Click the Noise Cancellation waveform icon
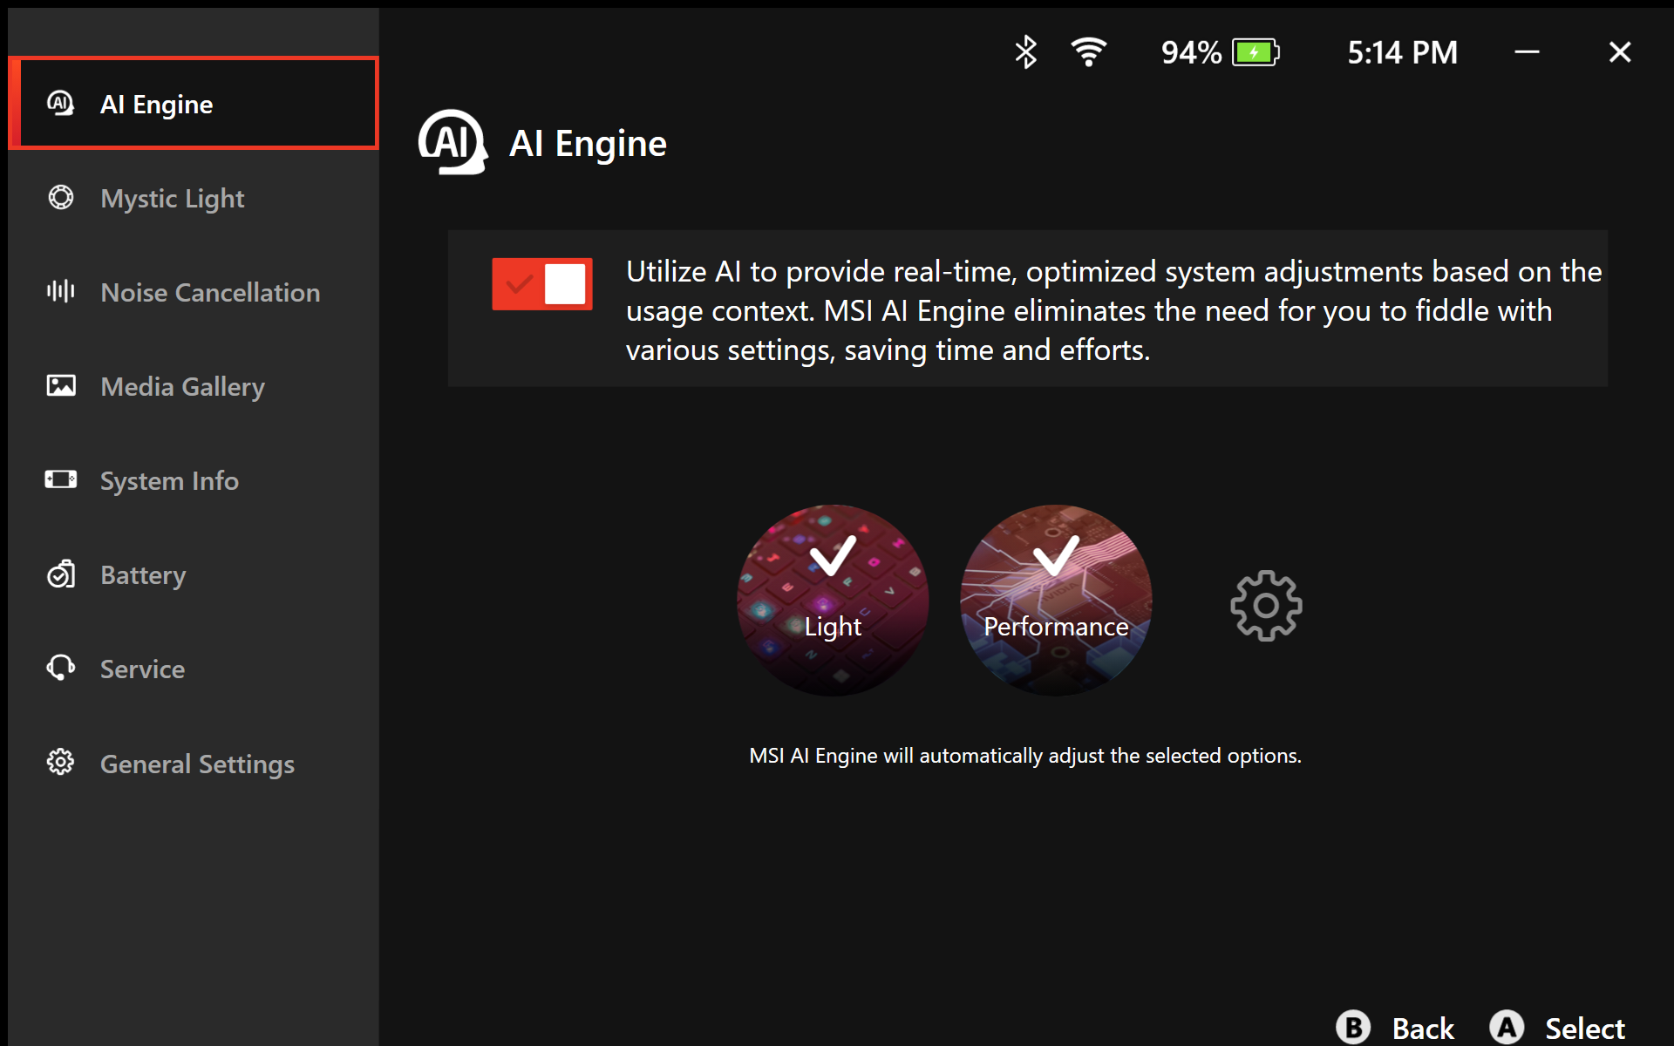The image size is (1674, 1046). tap(61, 291)
